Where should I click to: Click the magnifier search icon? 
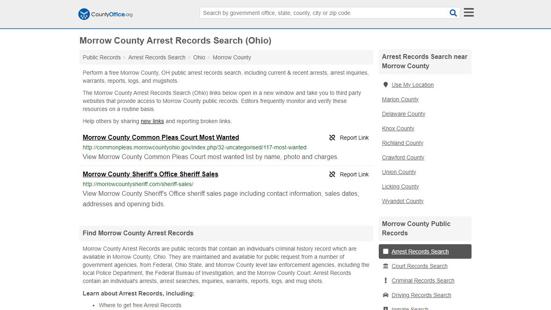click(453, 13)
